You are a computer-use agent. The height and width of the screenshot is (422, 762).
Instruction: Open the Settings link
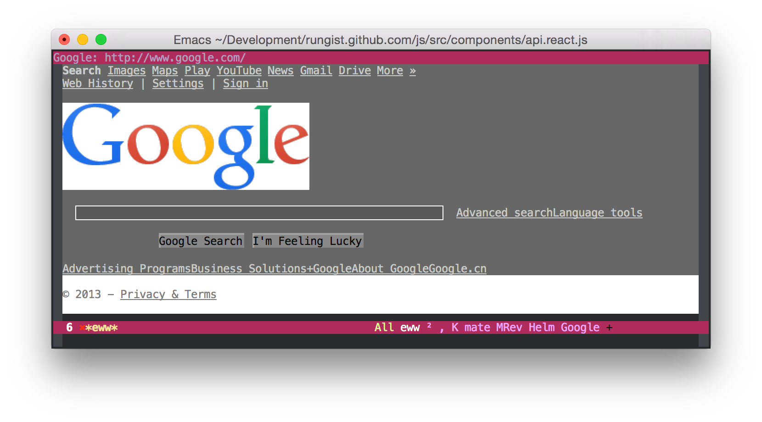tap(178, 83)
